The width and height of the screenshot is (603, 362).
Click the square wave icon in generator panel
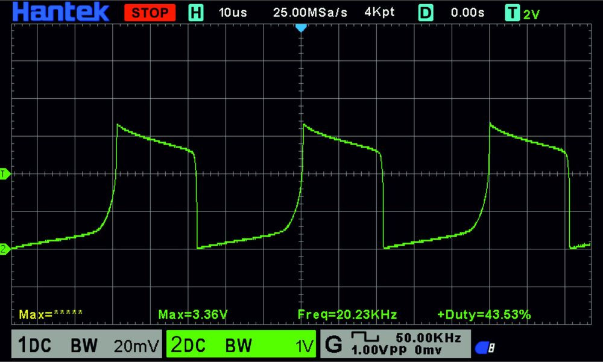[365, 337]
